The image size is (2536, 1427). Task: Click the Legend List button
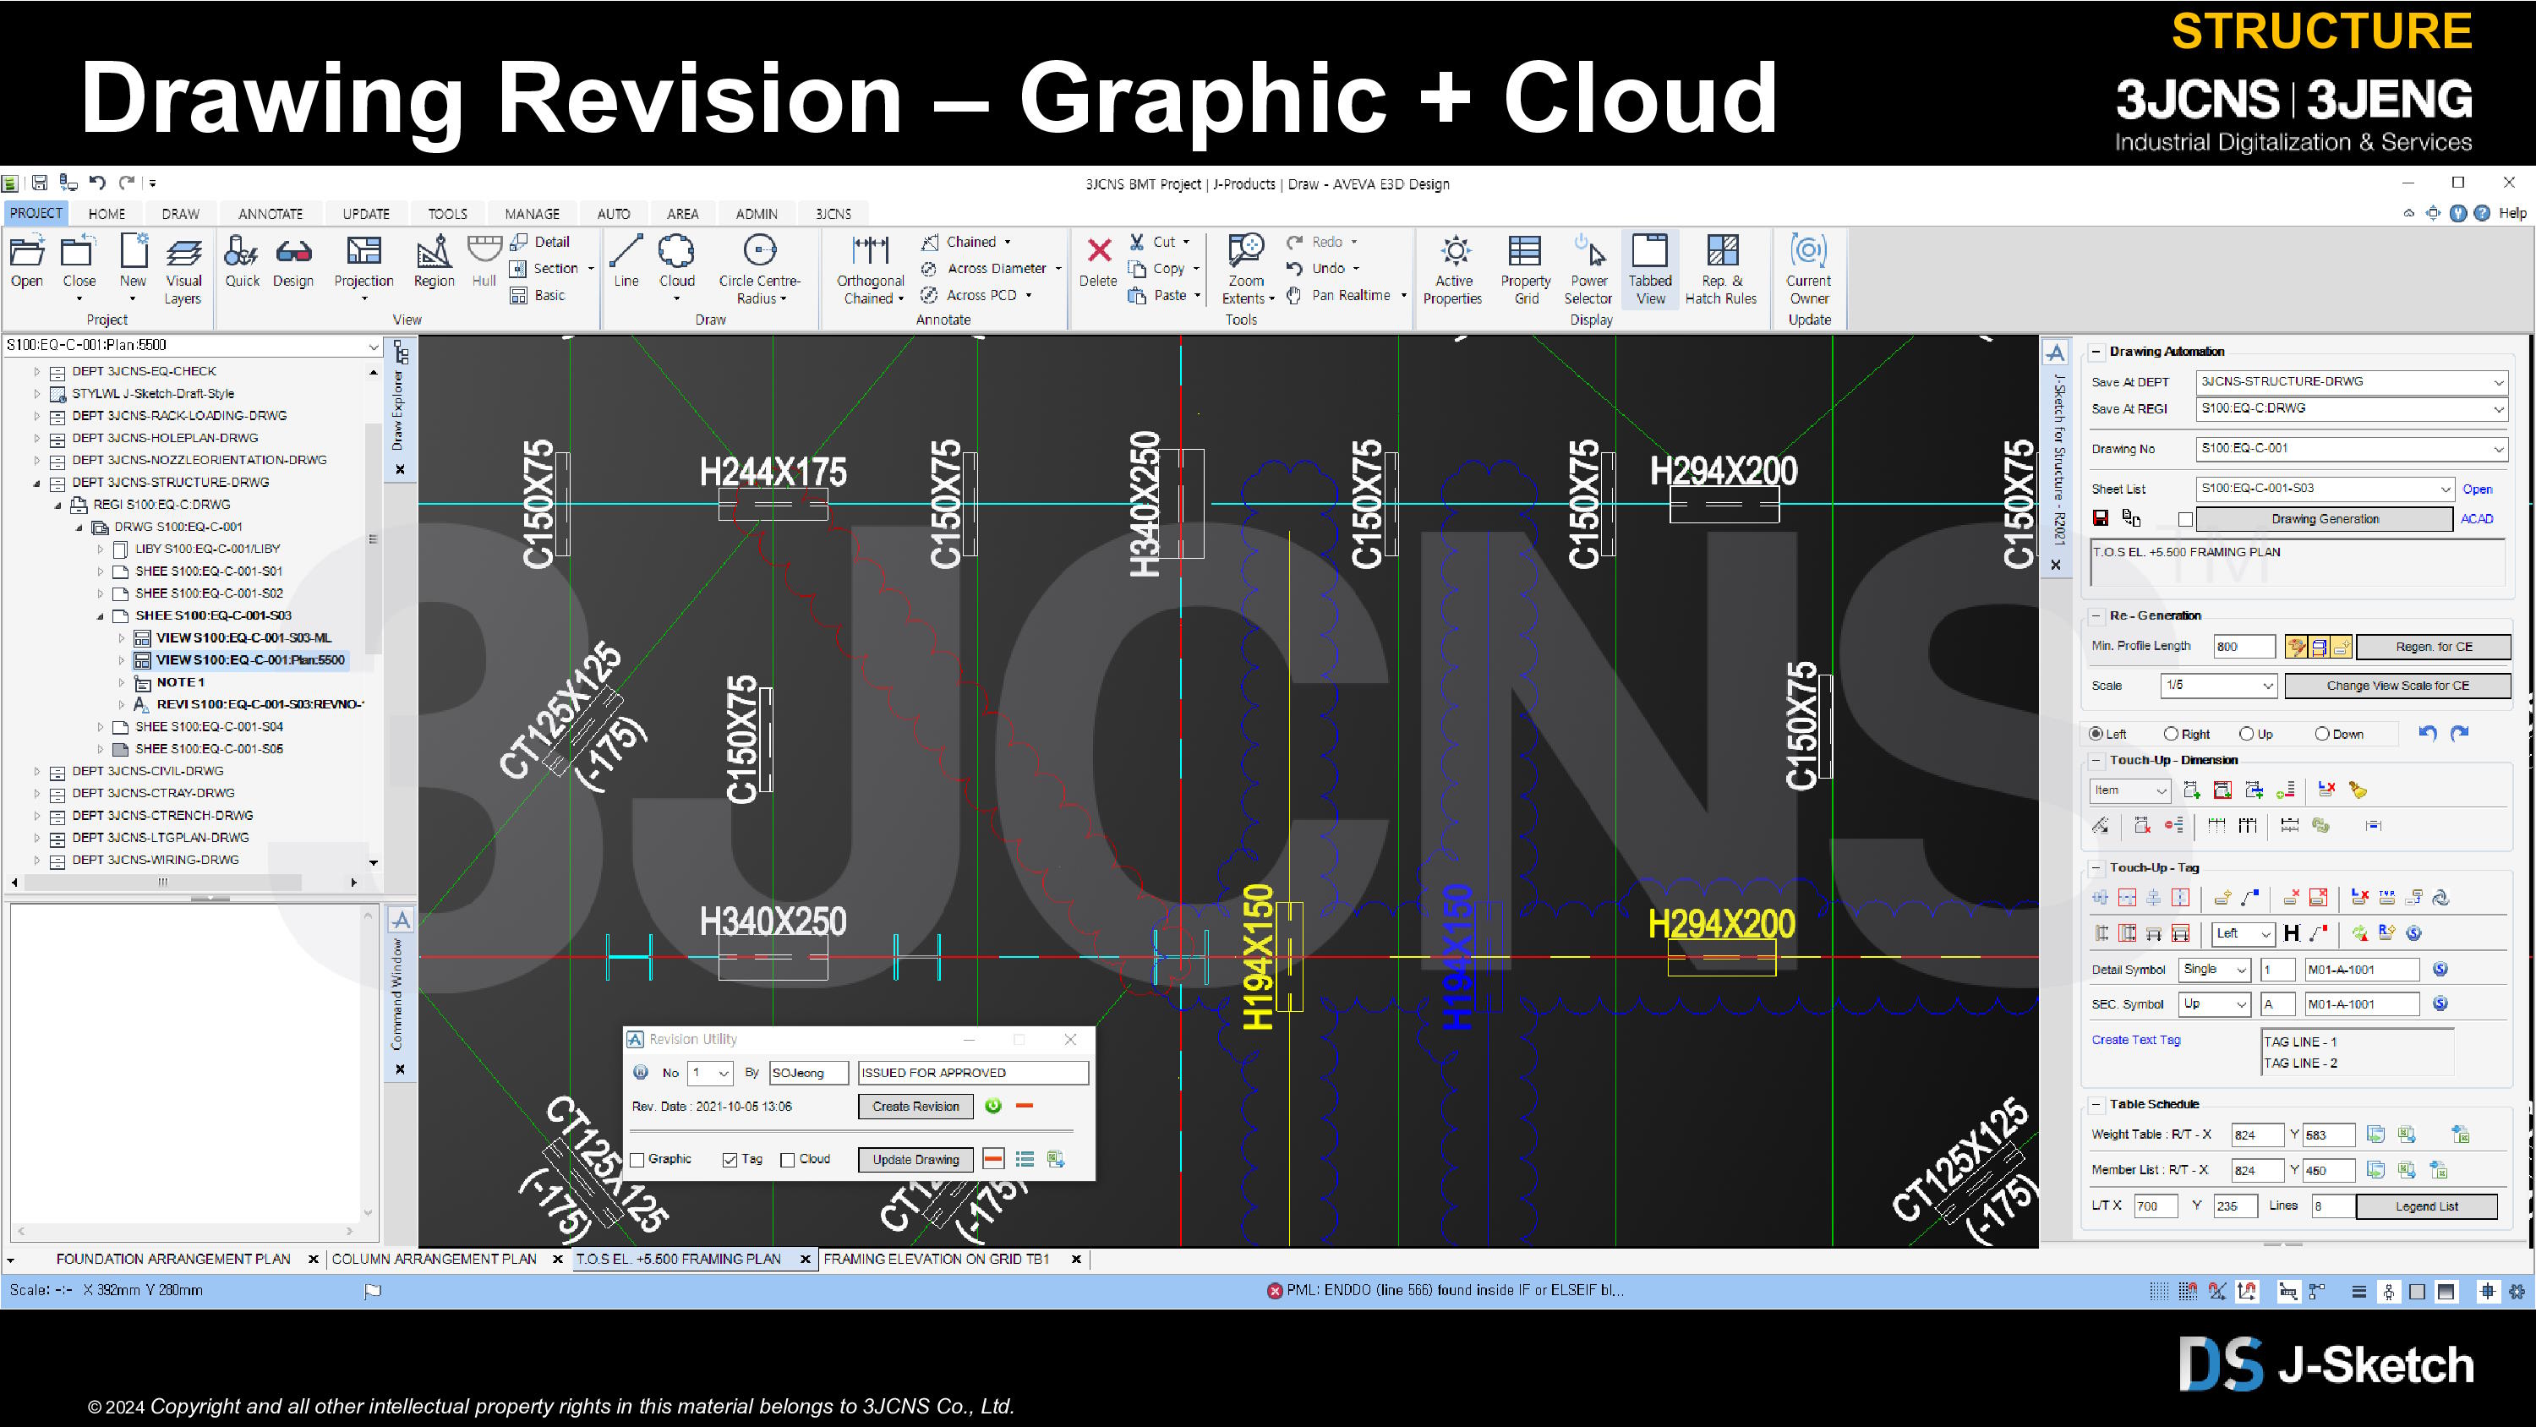(2427, 1206)
